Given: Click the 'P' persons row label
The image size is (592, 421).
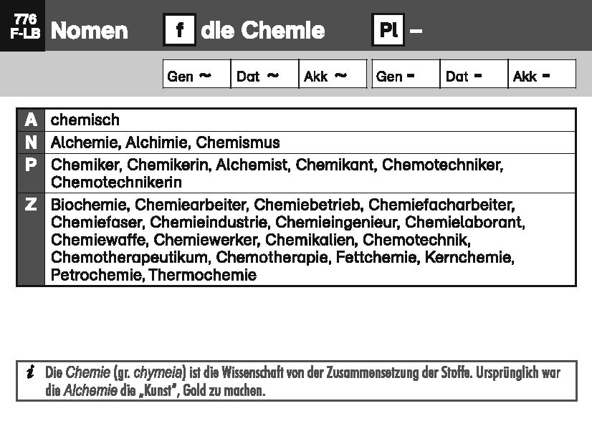Looking at the screenshot, I should 30,165.
